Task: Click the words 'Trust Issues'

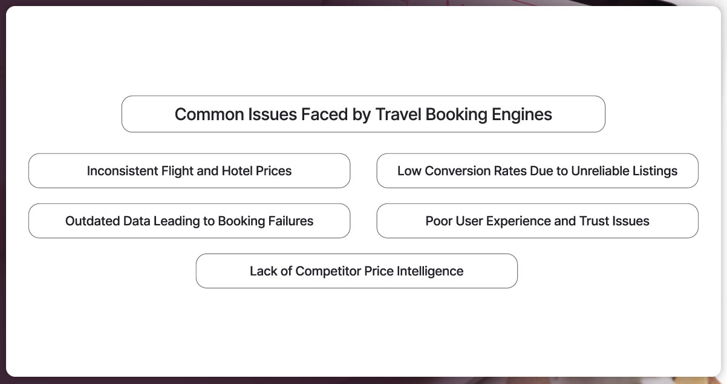Action: (614, 221)
